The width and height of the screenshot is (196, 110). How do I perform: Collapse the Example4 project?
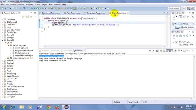click(3, 40)
